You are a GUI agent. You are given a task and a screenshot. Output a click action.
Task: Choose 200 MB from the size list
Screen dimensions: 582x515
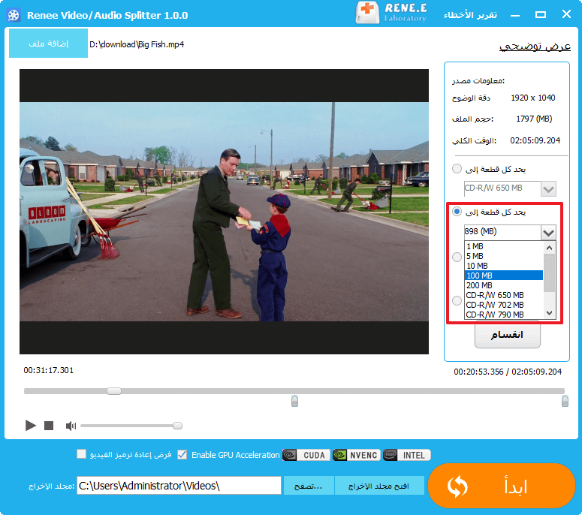503,285
